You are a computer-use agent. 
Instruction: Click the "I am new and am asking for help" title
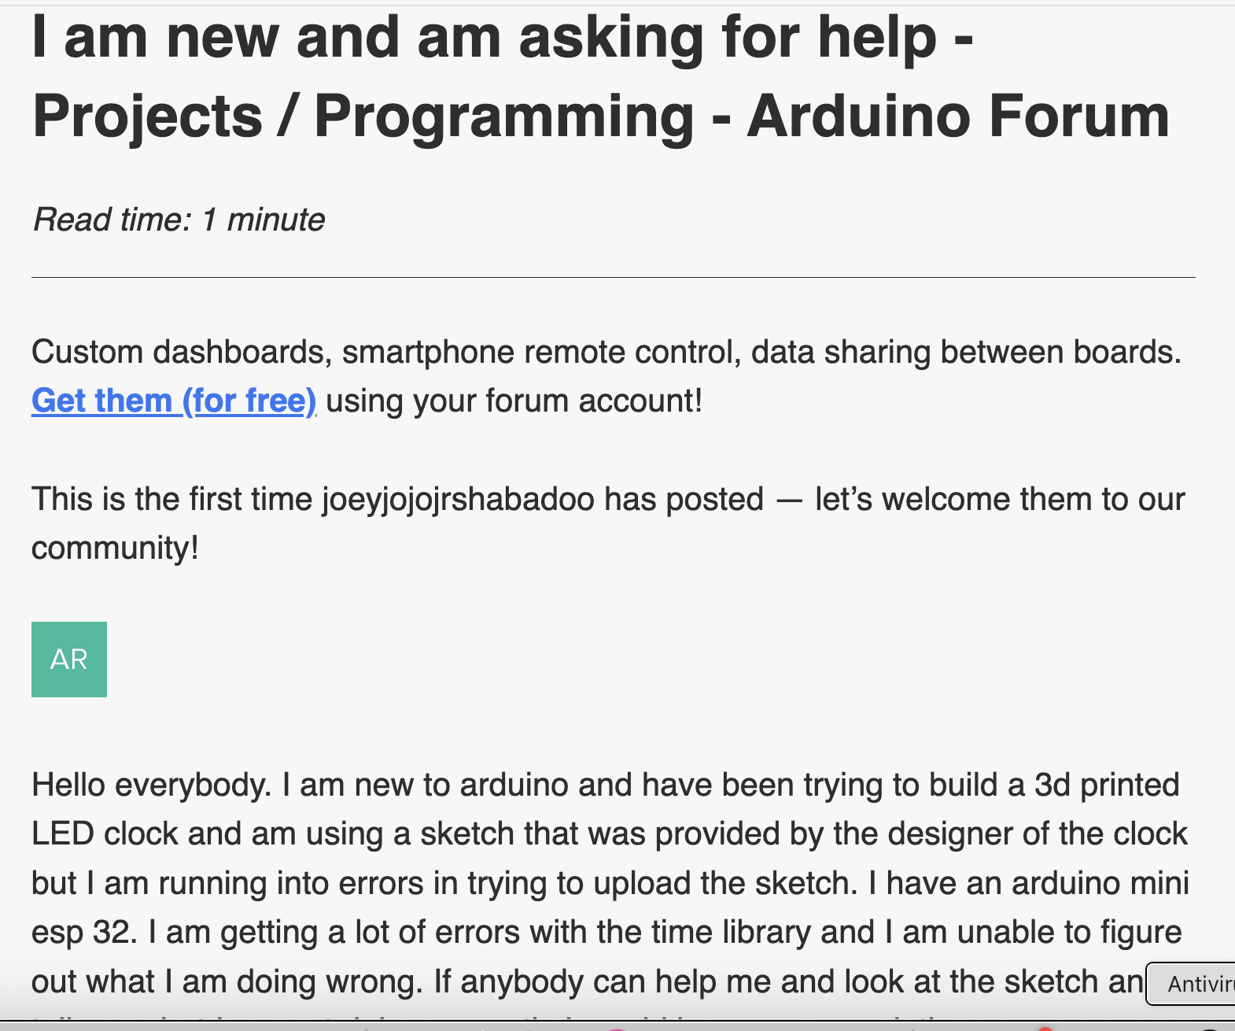coord(502,38)
